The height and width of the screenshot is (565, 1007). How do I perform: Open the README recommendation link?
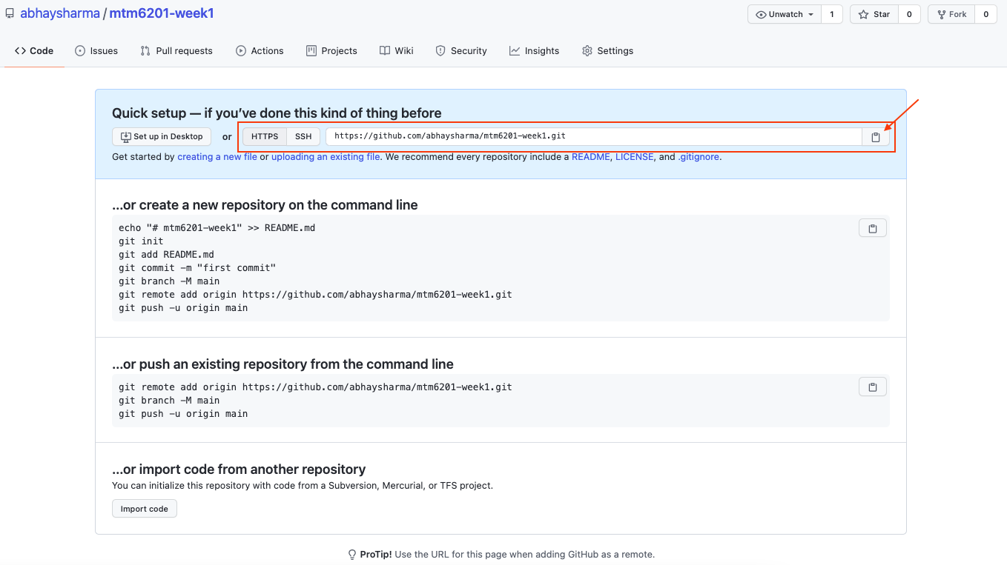click(x=590, y=157)
